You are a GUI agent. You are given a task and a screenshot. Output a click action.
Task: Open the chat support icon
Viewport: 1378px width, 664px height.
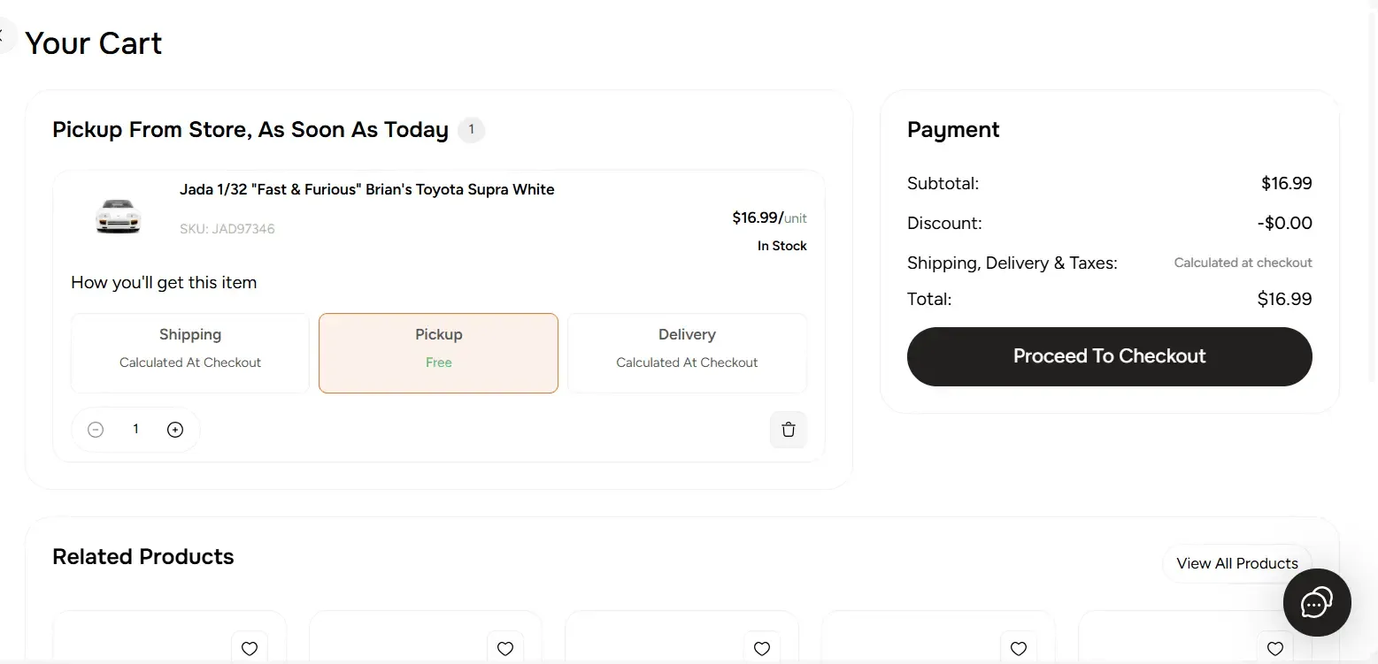[x=1316, y=603]
